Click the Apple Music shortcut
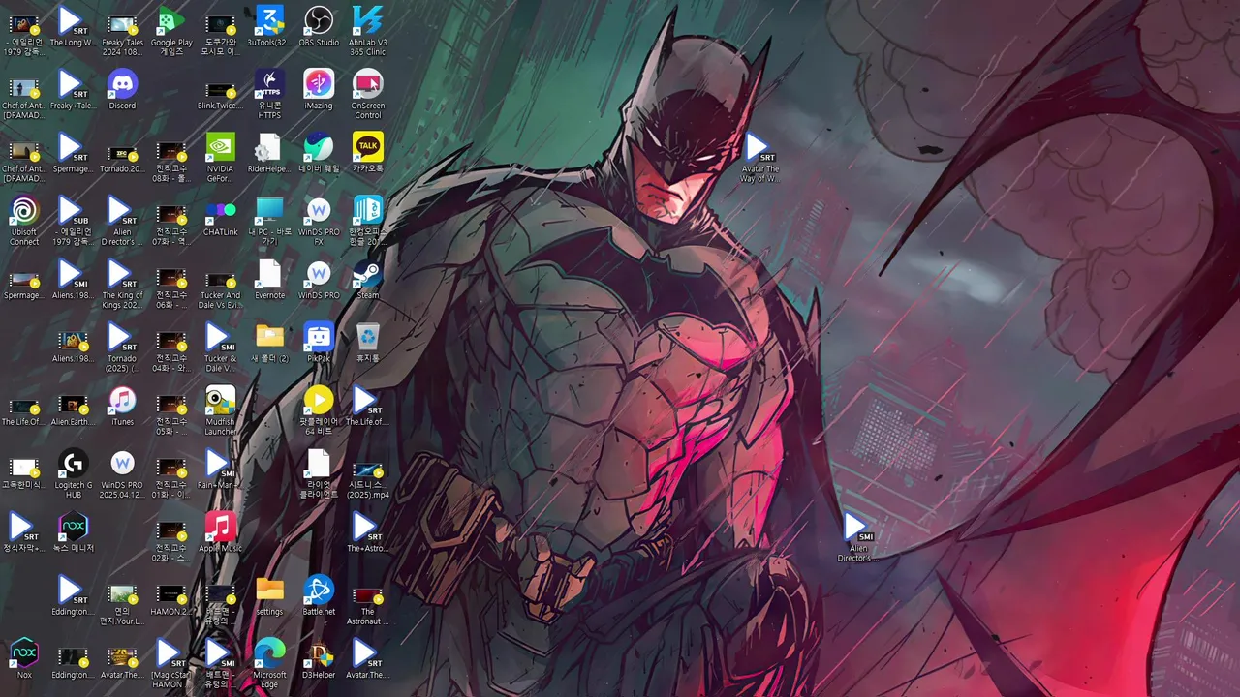The height and width of the screenshot is (697, 1240). pyautogui.click(x=220, y=532)
